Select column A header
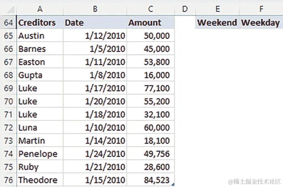 [x=40, y=8]
